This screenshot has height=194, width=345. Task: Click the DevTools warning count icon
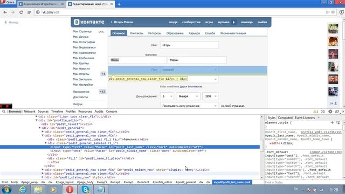(316, 112)
